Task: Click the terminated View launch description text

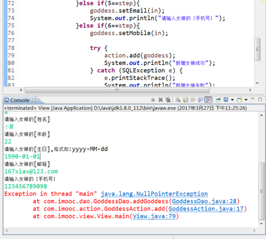Action: tap(126, 108)
